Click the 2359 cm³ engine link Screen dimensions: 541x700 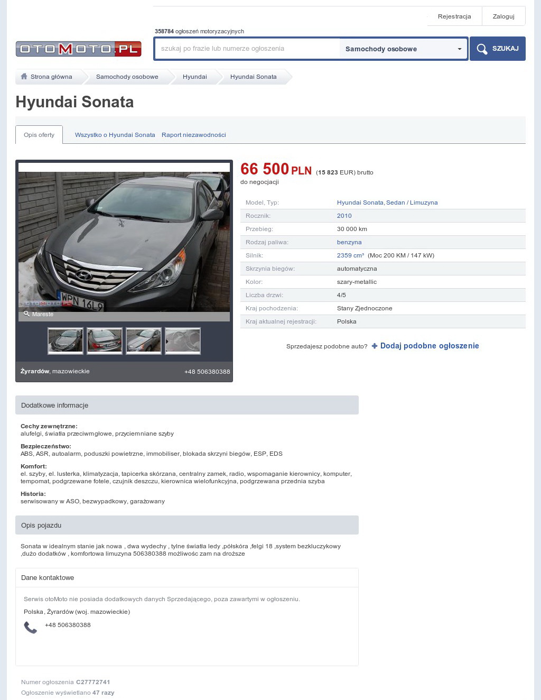pyautogui.click(x=351, y=255)
